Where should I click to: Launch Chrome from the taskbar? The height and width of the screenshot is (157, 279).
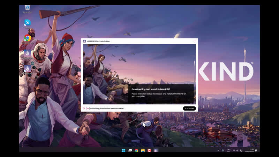click(x=136, y=150)
